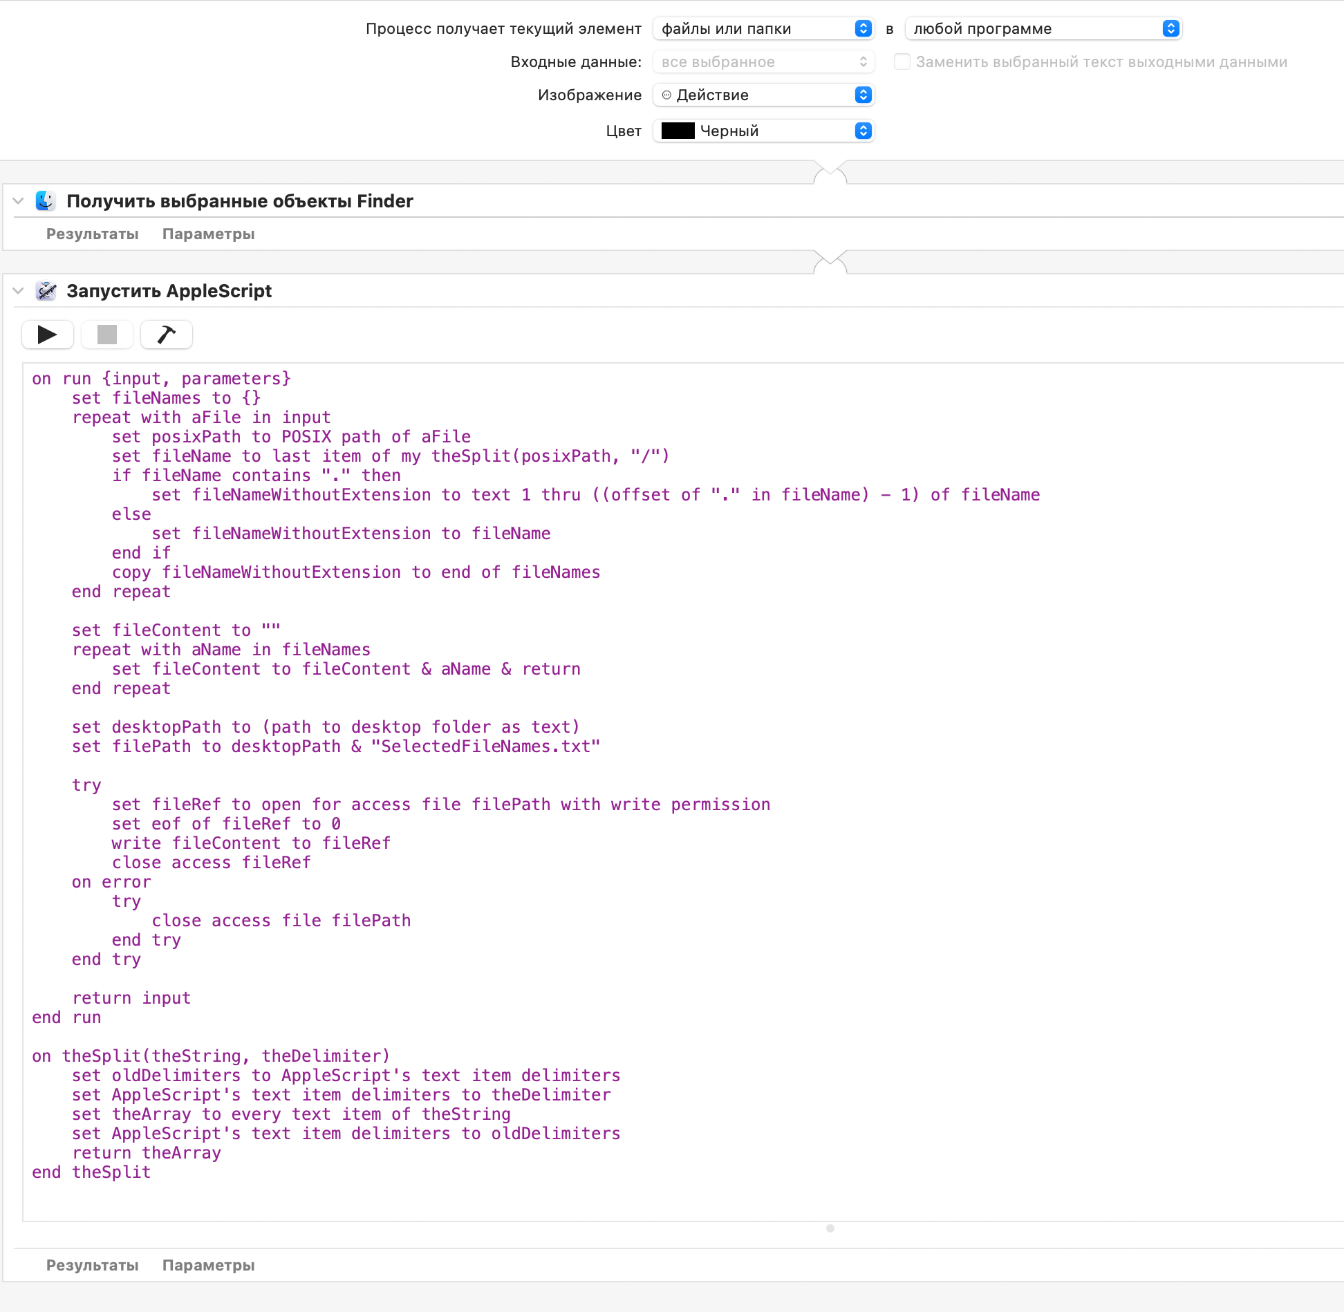Click the black color swatch
1344x1312 pixels.
click(678, 131)
